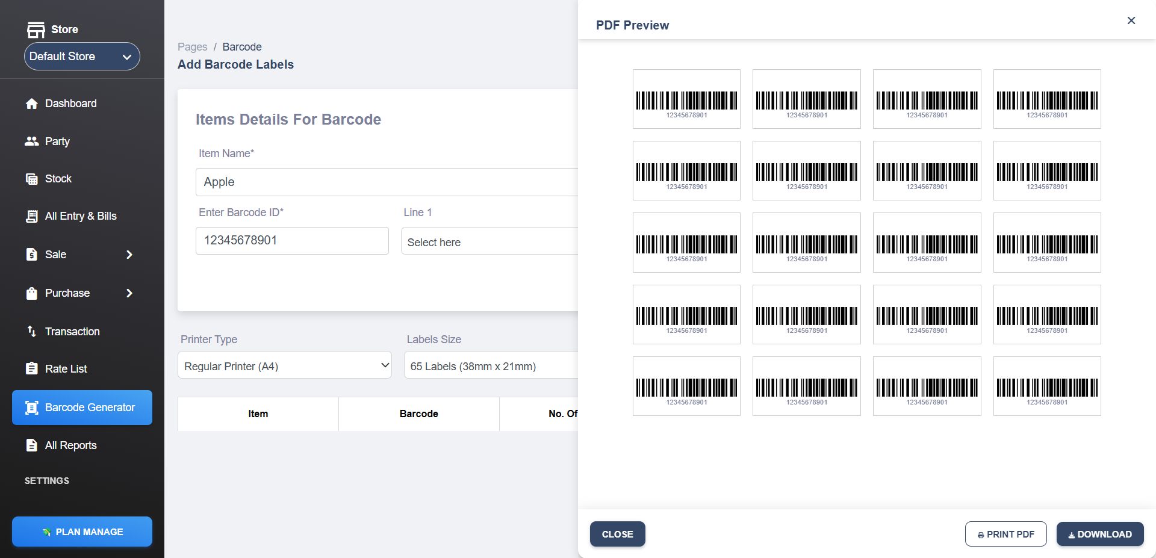Screen dimensions: 1156x558
Task: Open All Reports menu item
Action: pos(71,445)
